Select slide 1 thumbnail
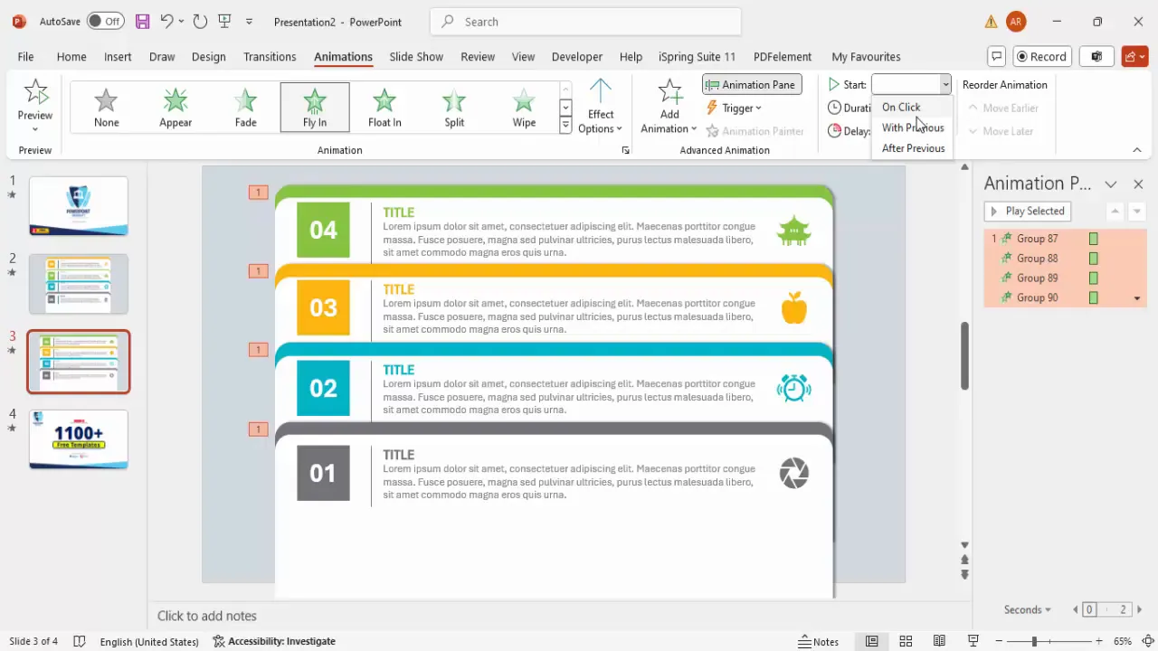 [79, 206]
